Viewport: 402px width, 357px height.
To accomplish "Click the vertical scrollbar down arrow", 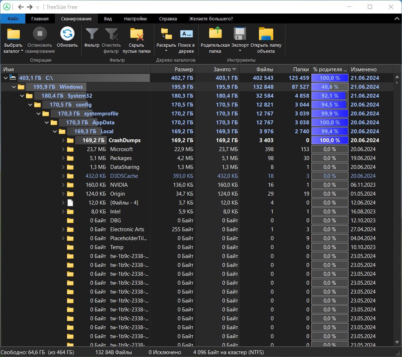I will 397,342.
